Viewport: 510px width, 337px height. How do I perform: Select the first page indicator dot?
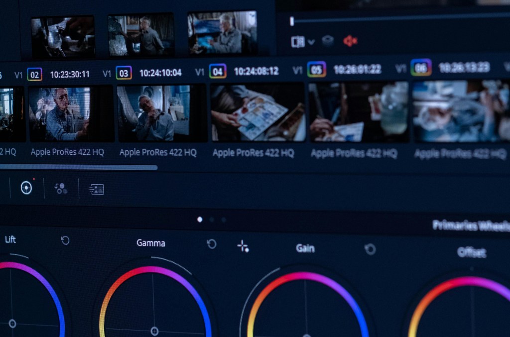[200, 219]
